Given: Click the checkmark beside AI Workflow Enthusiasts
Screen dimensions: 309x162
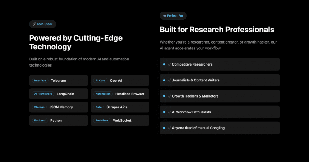Looking at the screenshot, I should [x=169, y=112].
